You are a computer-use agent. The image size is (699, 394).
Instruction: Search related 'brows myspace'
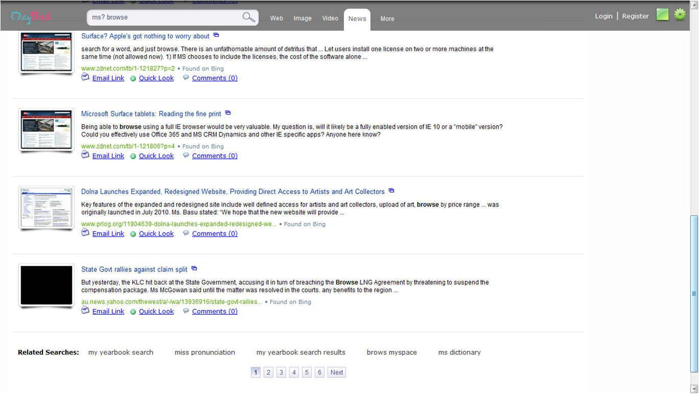[x=392, y=352]
